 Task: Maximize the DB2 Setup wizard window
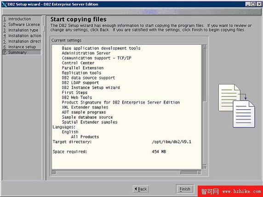(253, 4)
